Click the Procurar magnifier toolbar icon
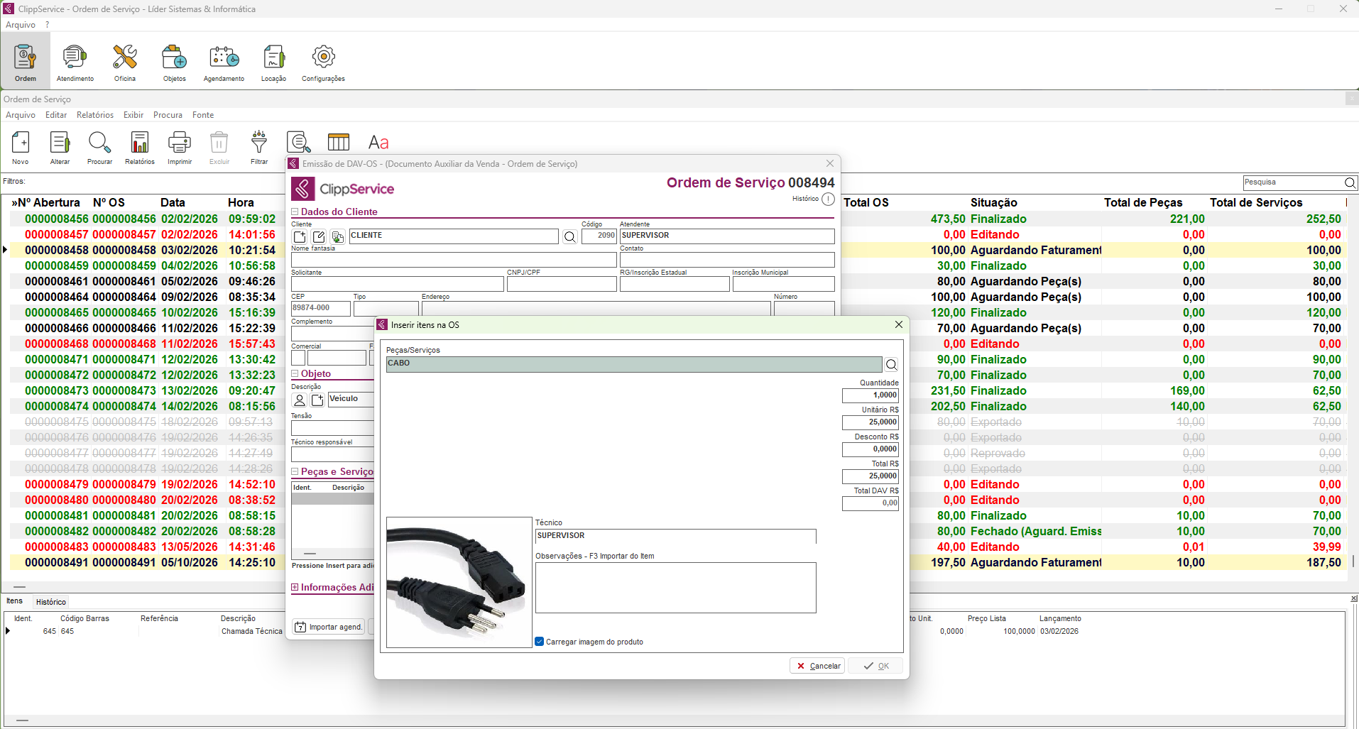Viewport: 1359px width, 729px height. point(99,148)
